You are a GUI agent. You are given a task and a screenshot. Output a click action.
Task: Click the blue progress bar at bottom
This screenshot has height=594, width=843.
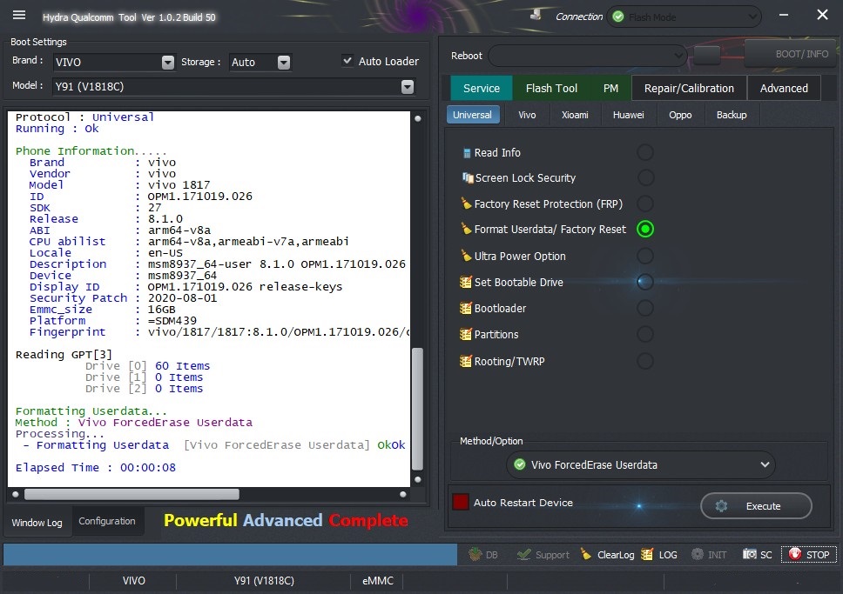(x=230, y=554)
